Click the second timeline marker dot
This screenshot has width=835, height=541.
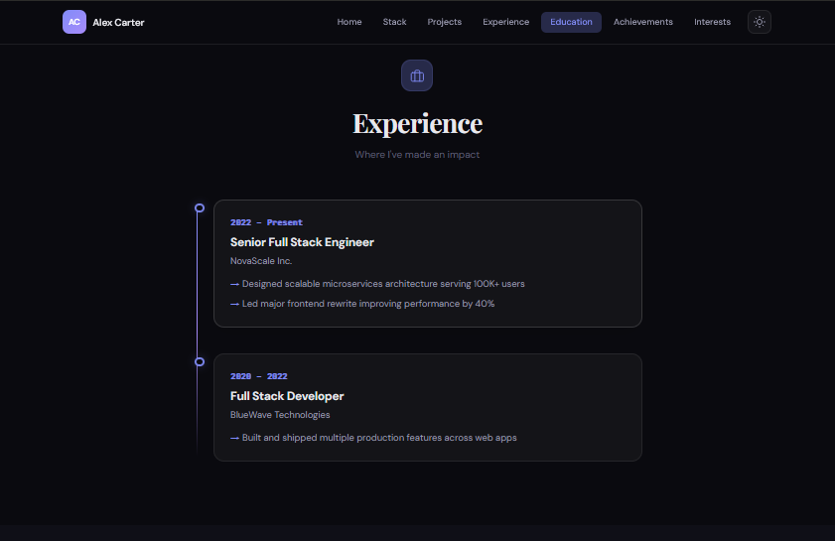coord(200,361)
